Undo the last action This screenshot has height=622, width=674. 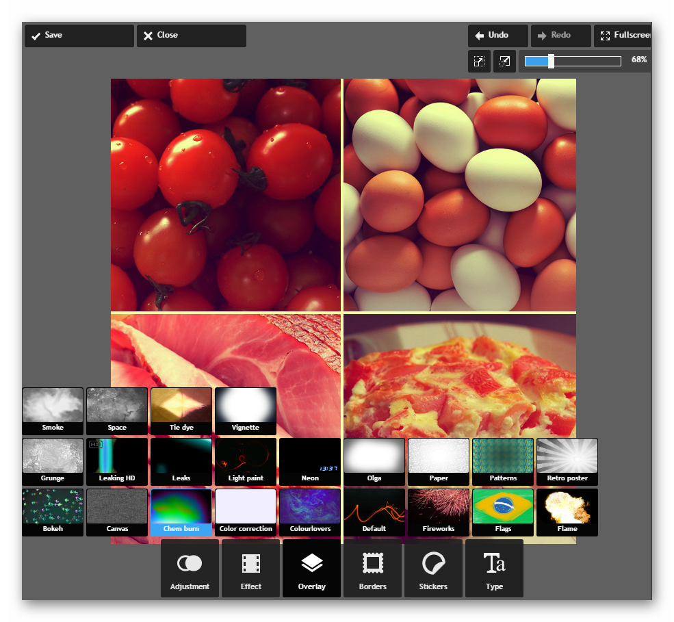tap(497, 36)
